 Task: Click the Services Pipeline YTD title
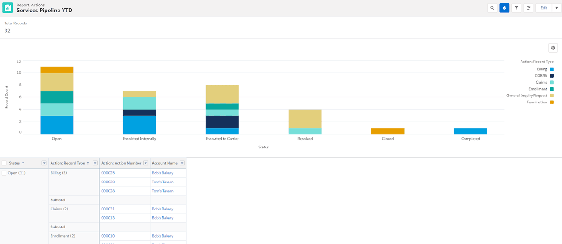pos(44,10)
